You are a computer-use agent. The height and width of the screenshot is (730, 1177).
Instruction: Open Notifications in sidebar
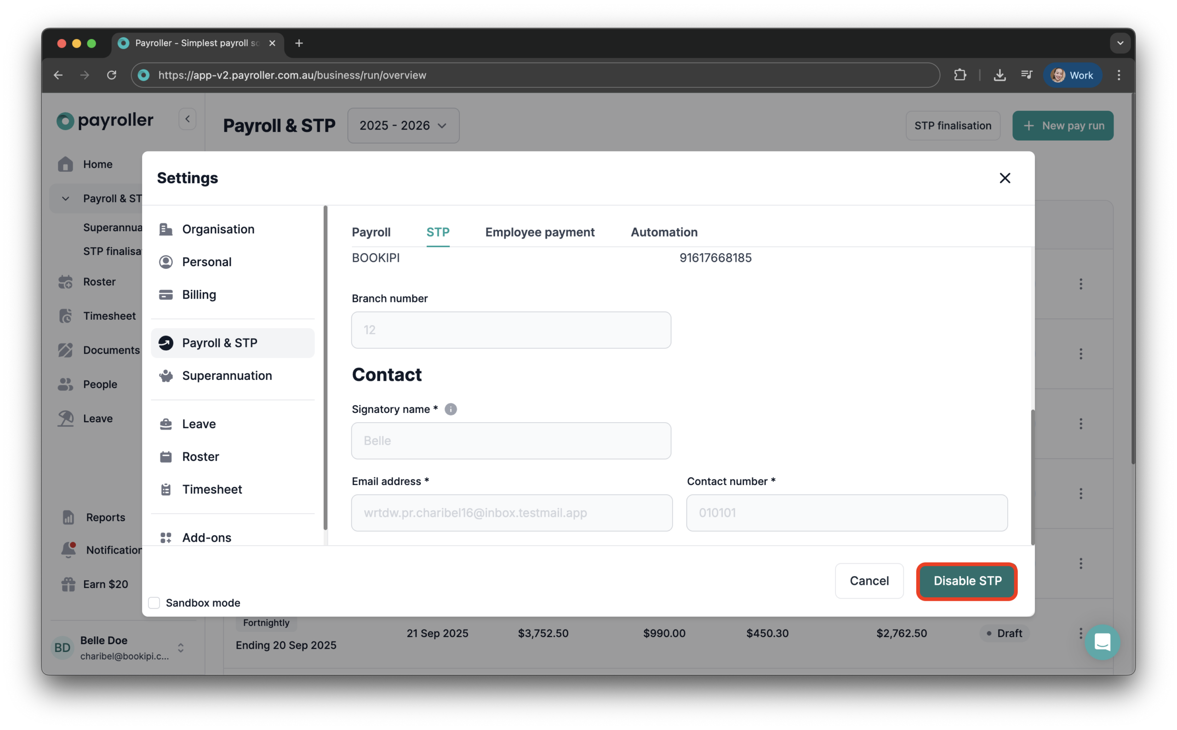click(x=102, y=550)
